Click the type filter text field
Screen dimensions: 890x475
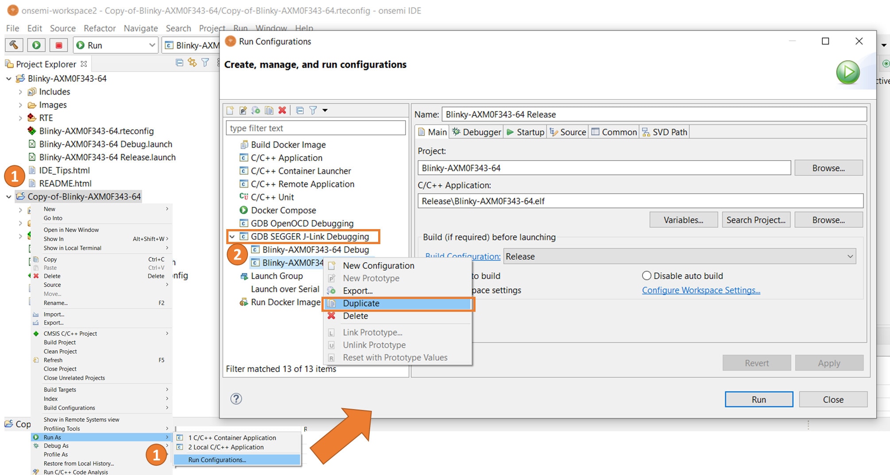[315, 128]
